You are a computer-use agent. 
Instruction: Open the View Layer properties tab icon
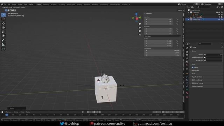[x=187, y=58]
